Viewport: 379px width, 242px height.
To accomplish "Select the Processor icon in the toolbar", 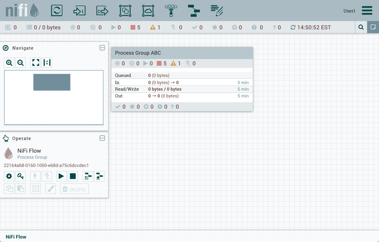I will pos(57,11).
